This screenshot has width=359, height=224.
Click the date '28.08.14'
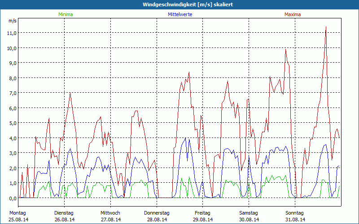tap(157, 220)
